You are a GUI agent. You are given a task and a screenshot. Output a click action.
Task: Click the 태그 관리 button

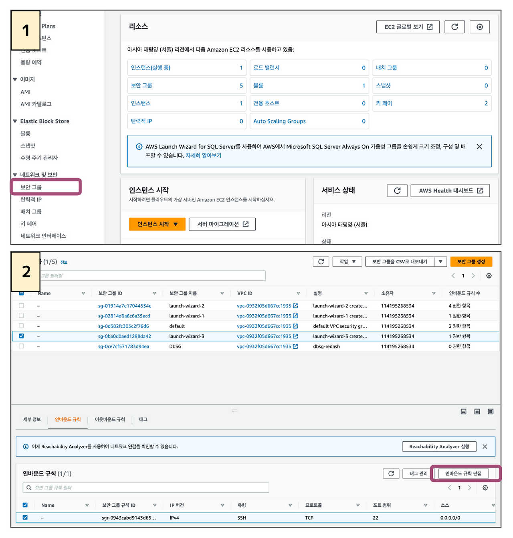click(x=418, y=473)
